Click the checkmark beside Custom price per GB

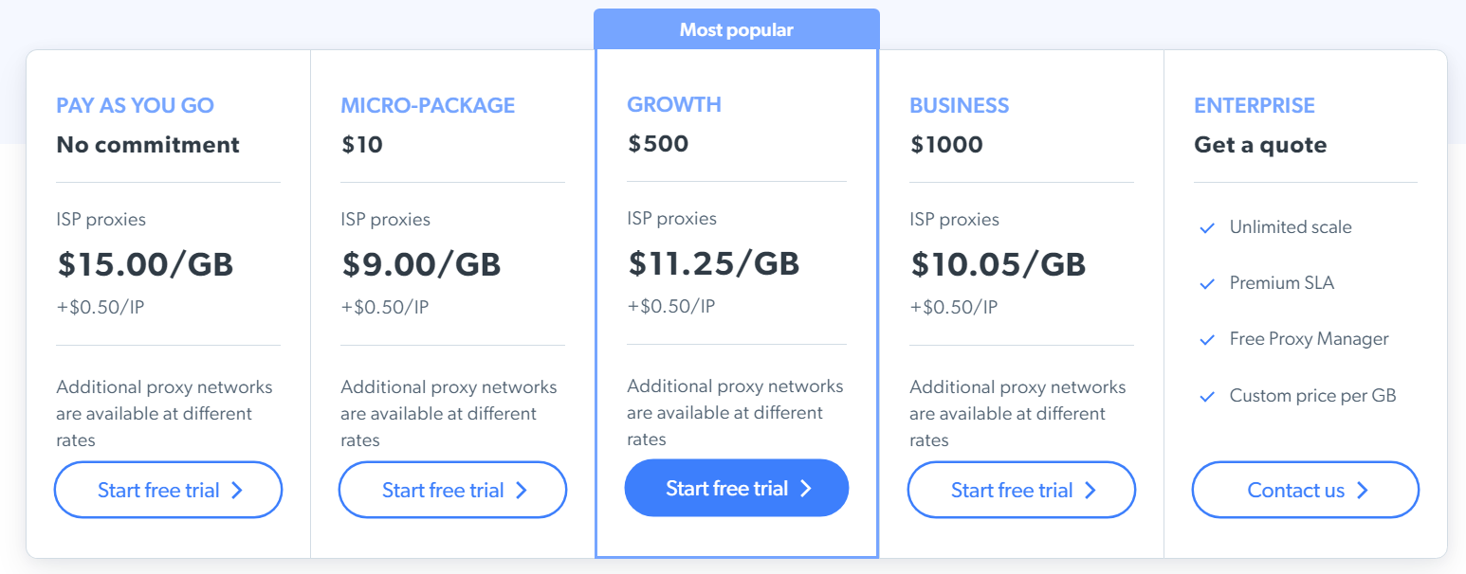pos(1207,397)
